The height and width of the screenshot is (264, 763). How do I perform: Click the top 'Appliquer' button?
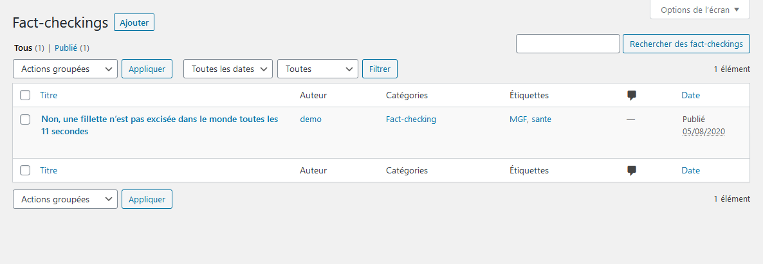(147, 69)
